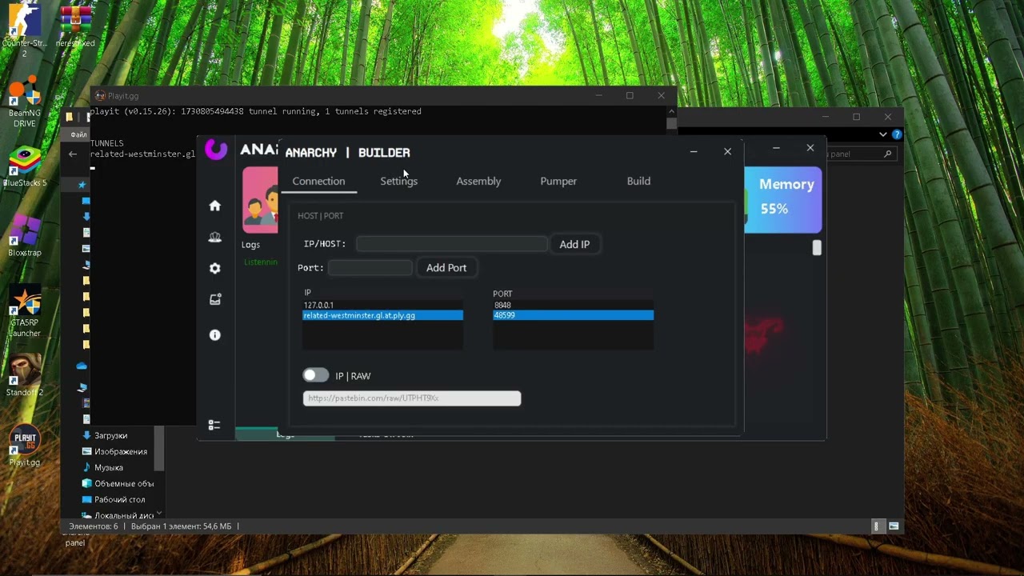
Task: Click the Add Port button
Action: (x=446, y=268)
